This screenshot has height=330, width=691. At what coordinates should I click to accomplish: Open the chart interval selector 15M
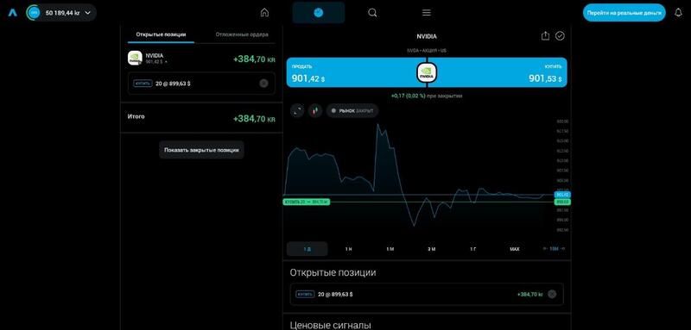coord(554,249)
